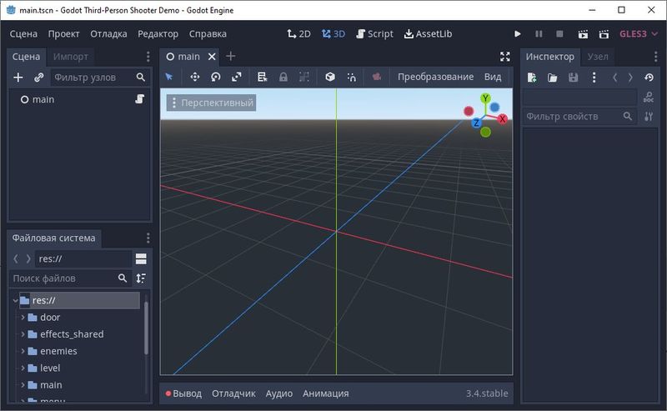Go to previous edited object in history
The width and height of the screenshot is (667, 411).
pos(614,78)
